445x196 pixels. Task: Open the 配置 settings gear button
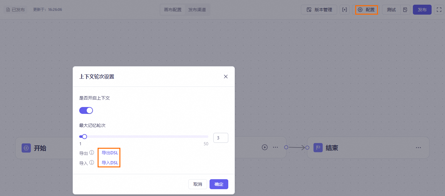click(x=366, y=10)
